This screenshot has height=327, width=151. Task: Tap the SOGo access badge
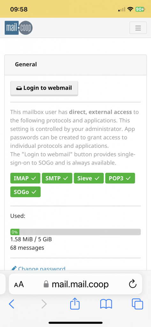click(26, 192)
